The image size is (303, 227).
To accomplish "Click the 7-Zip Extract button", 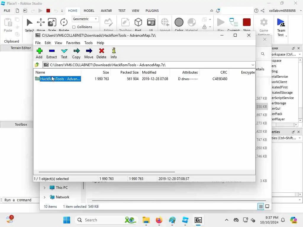I will [x=51, y=53].
